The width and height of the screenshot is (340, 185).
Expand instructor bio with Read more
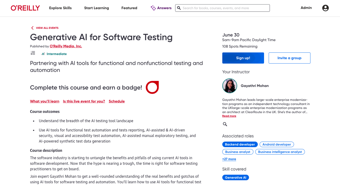pyautogui.click(x=229, y=116)
